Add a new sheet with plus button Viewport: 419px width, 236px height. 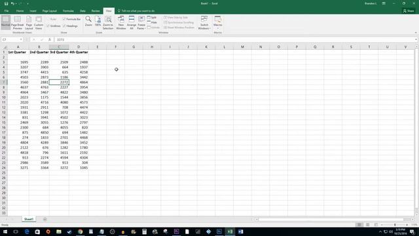pos(45,220)
